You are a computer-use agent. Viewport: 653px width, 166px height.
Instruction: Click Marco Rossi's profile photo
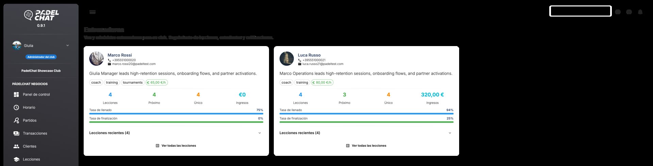[96, 59]
